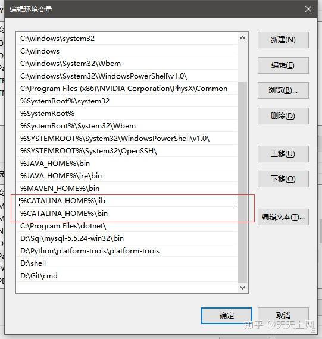Select the D:\Sql\mysql-5.5.24-win32\bin entry
Screen dimensions: 322x339
127,238
